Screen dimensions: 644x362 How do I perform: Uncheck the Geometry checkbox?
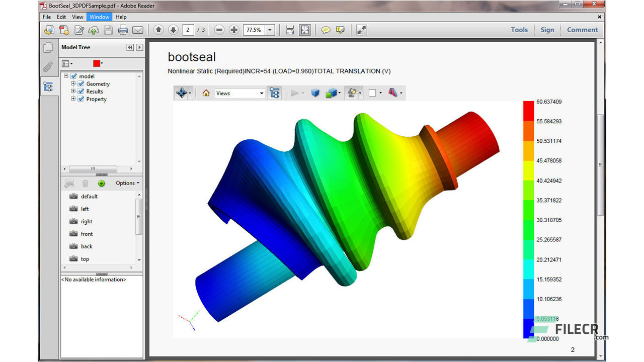81,84
